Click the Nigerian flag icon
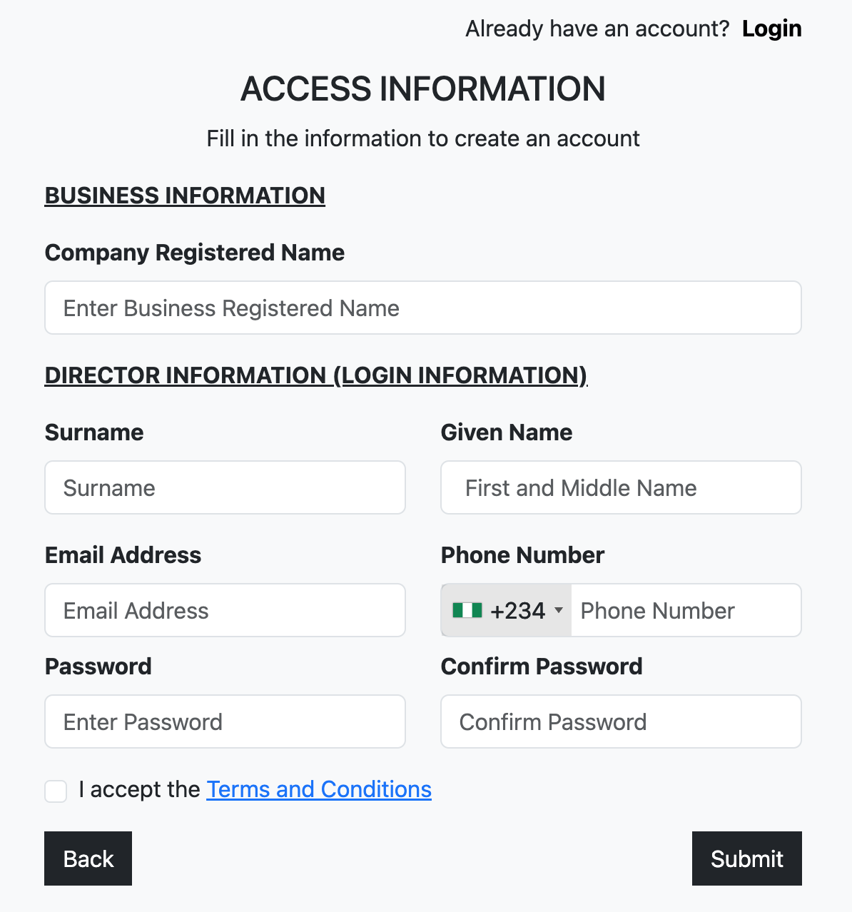852x912 pixels. pos(467,610)
